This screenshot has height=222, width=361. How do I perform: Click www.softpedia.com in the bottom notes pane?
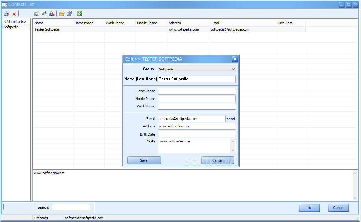coord(49,173)
